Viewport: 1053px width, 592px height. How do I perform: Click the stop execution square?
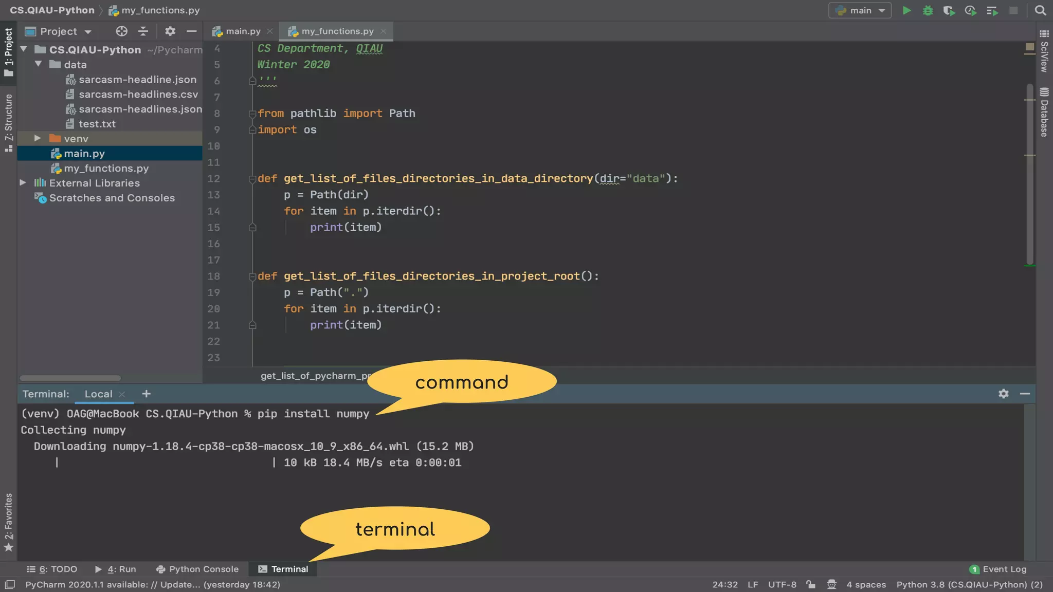tap(1013, 10)
